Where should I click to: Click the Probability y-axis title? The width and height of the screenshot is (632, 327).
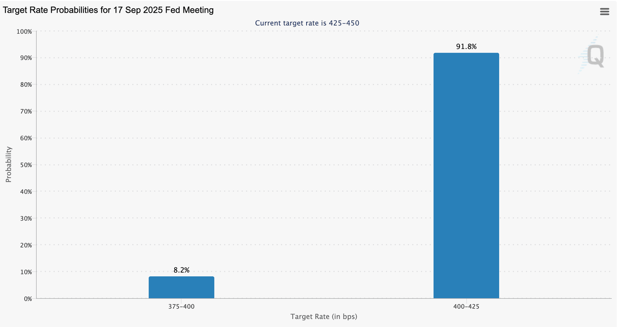9,165
